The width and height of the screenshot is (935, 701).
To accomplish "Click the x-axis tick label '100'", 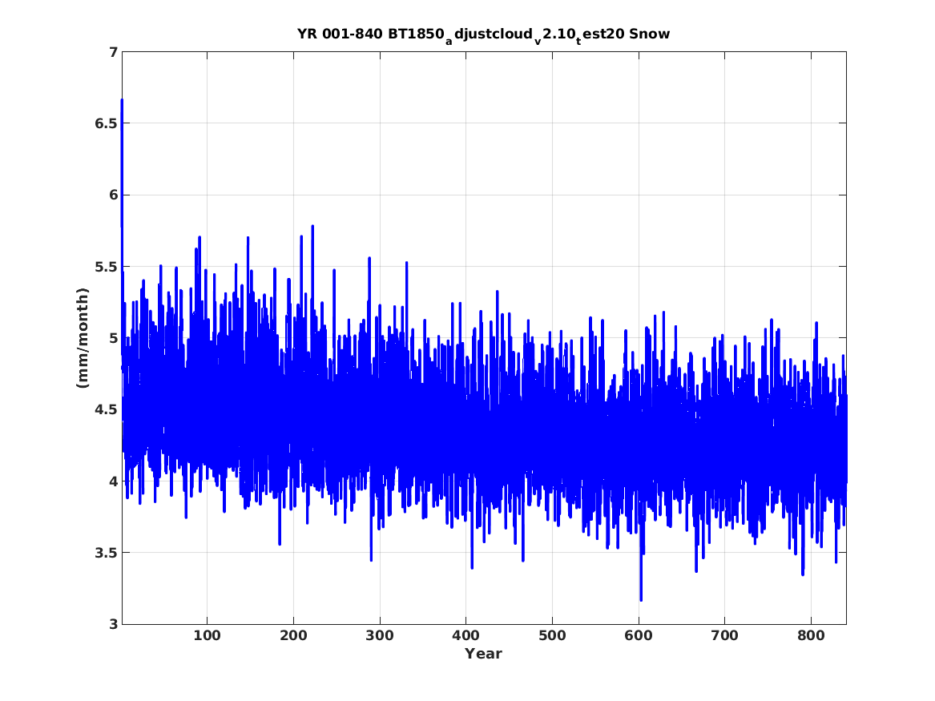I will pyautogui.click(x=207, y=636).
